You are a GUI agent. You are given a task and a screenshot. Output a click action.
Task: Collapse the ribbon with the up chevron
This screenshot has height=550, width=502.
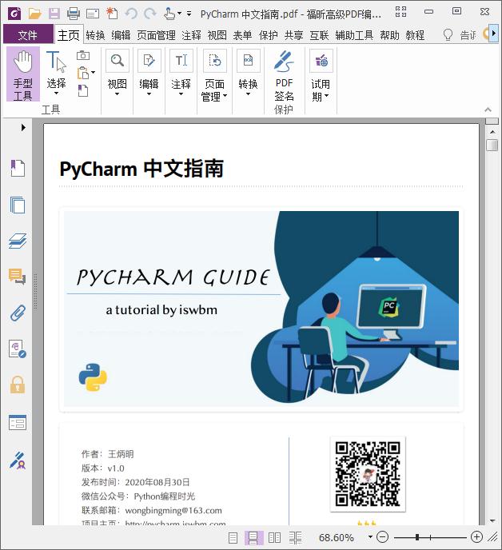[488, 110]
